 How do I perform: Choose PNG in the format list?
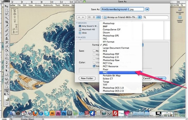121,72
